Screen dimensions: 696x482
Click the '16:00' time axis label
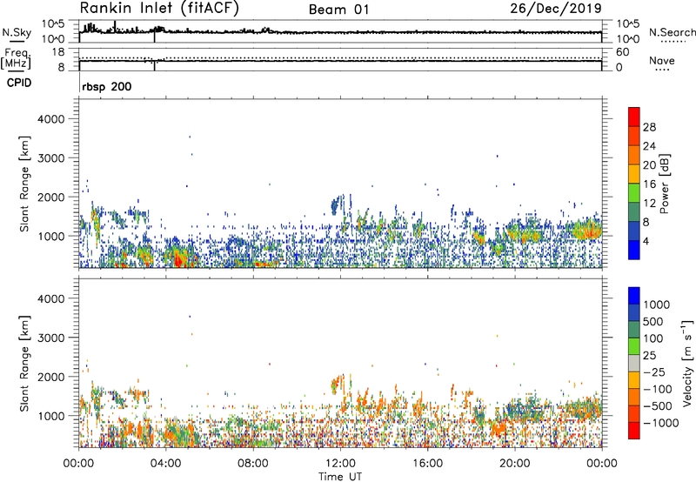pyautogui.click(x=427, y=464)
